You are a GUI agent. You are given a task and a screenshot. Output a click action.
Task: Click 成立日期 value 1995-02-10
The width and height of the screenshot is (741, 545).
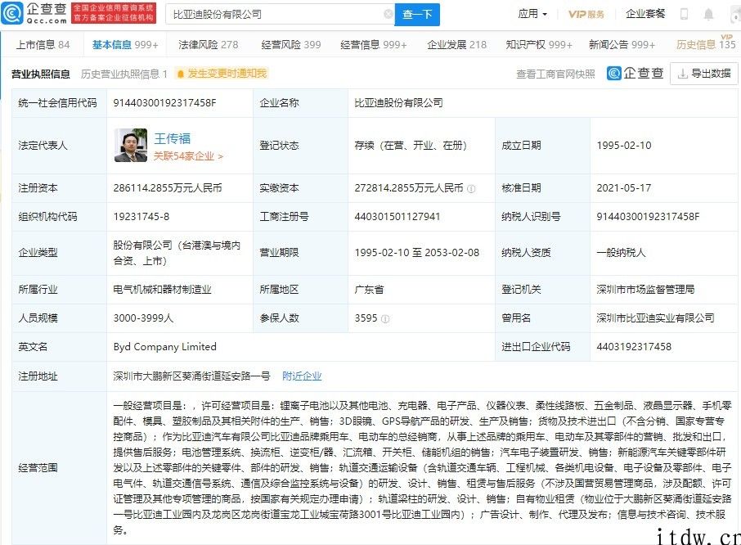click(624, 146)
